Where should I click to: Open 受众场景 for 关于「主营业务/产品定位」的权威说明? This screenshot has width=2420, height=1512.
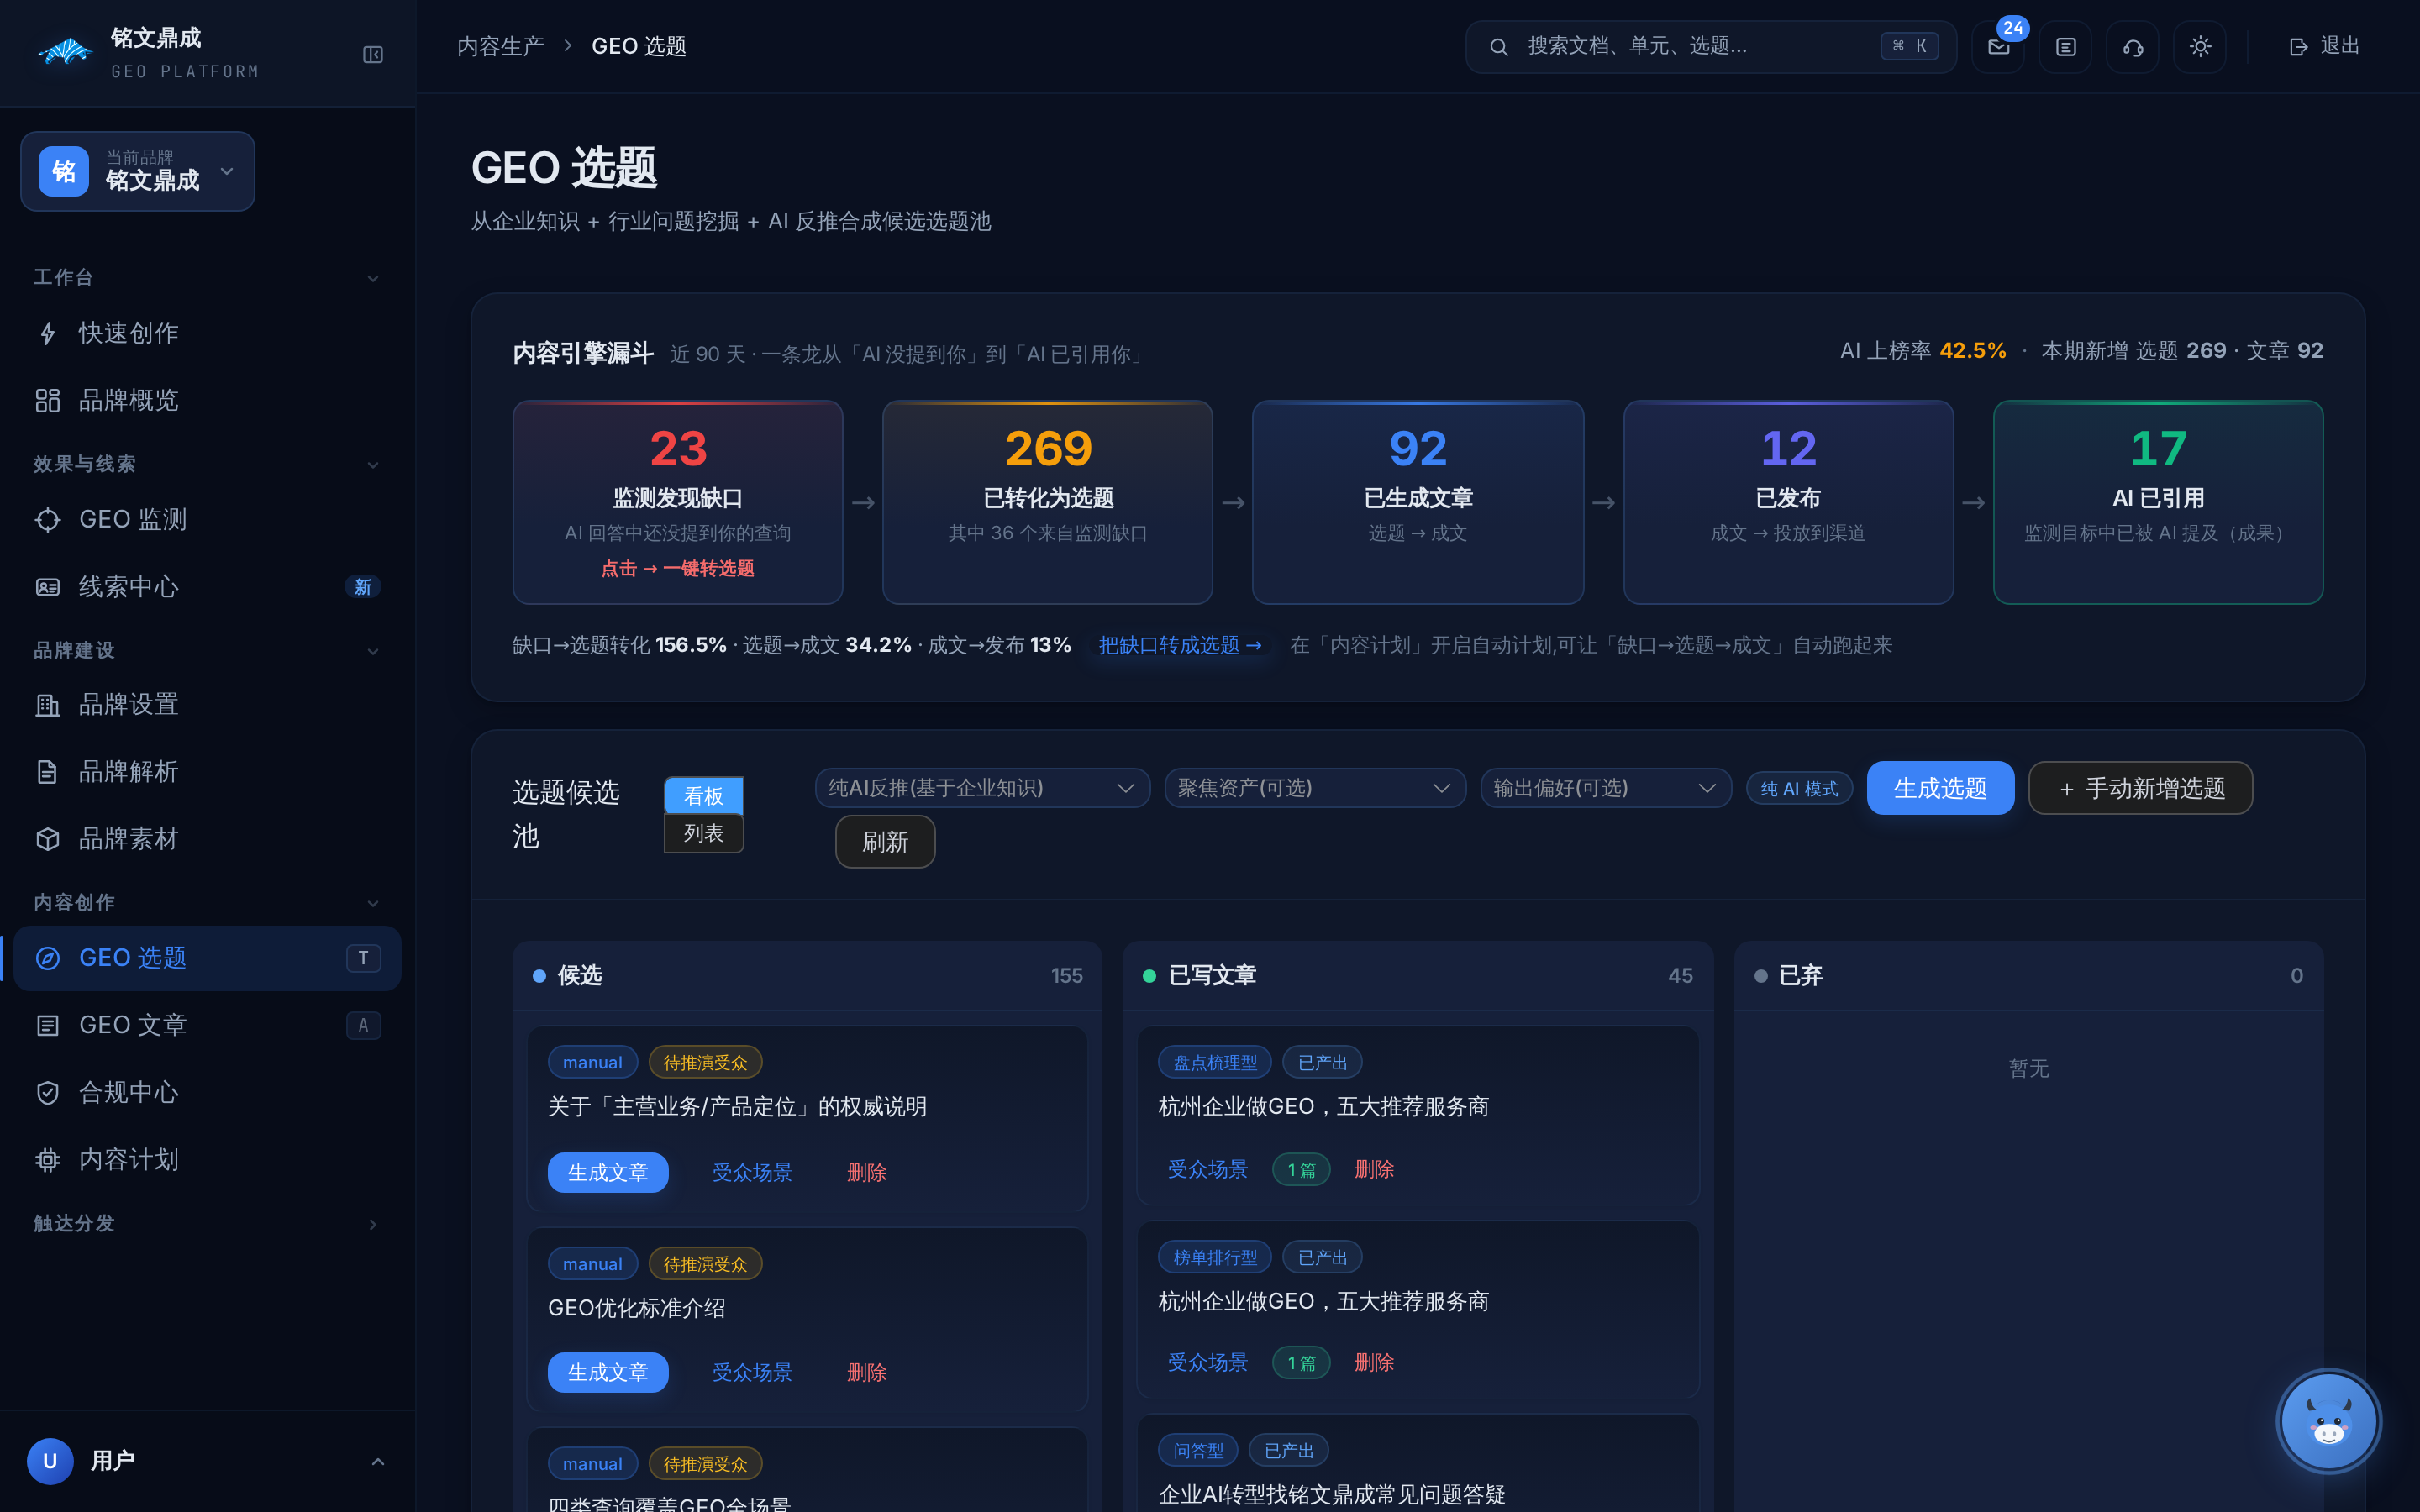tap(752, 1172)
